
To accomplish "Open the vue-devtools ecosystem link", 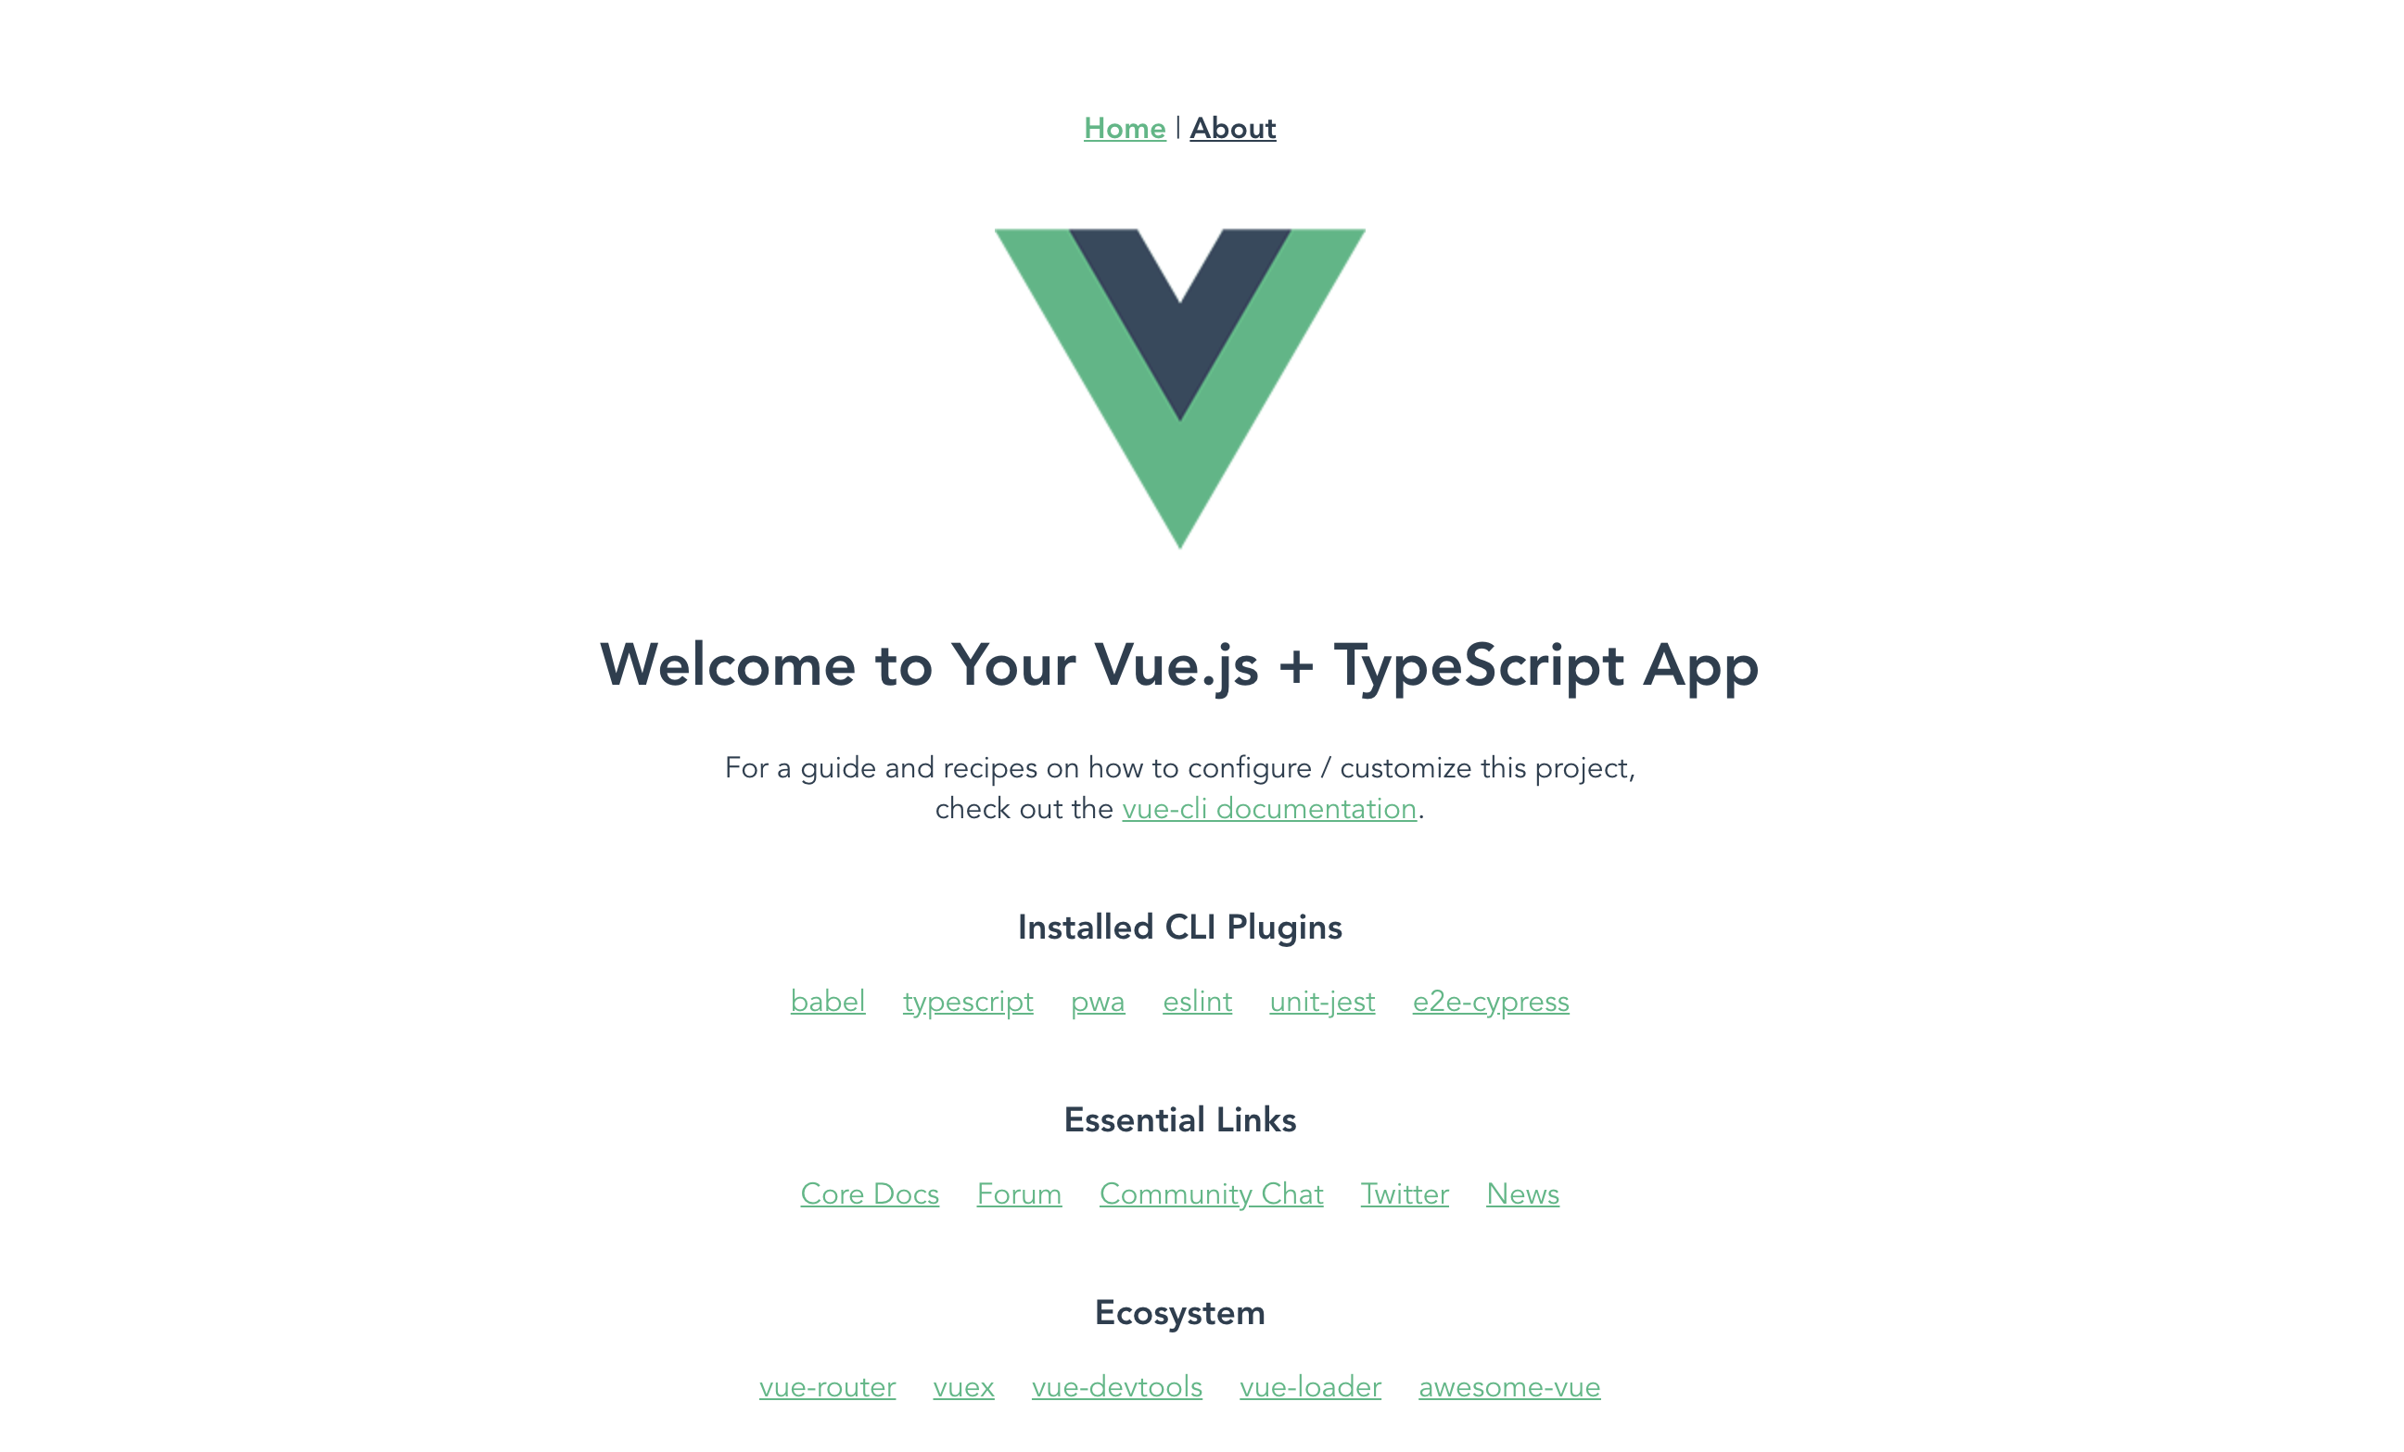I will tap(1118, 1387).
